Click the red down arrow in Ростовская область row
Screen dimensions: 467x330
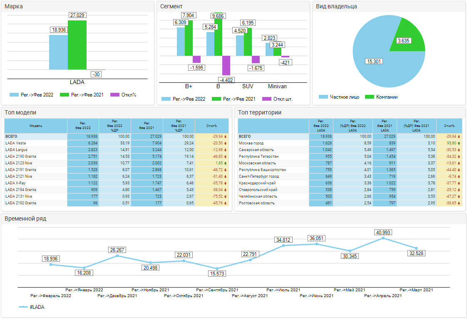(x=459, y=203)
